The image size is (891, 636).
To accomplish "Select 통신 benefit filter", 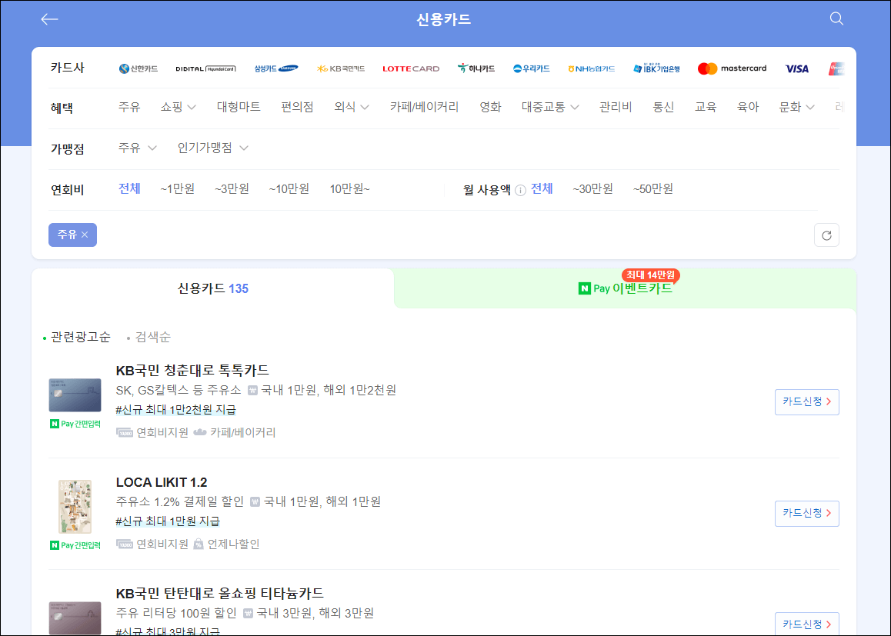I will (x=663, y=107).
